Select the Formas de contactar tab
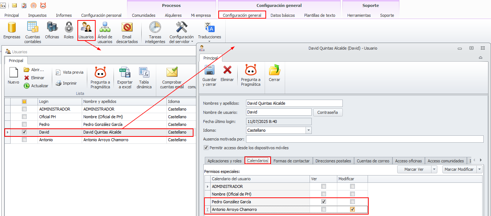The width and height of the screenshot is (491, 216). pyautogui.click(x=291, y=161)
